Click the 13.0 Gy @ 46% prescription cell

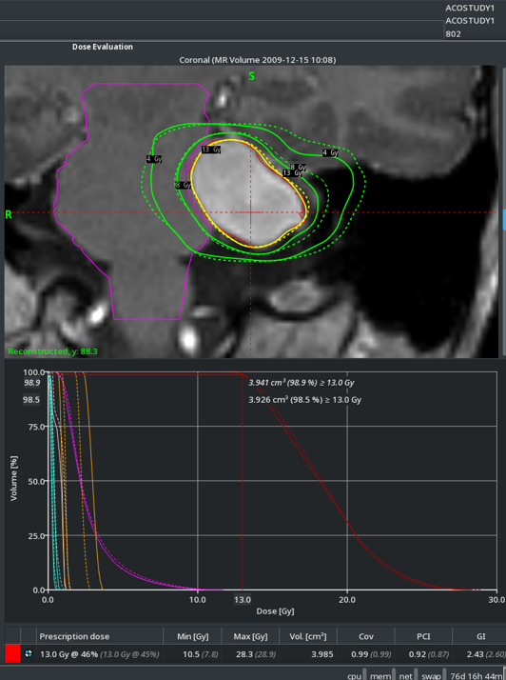pyautogui.click(x=68, y=654)
